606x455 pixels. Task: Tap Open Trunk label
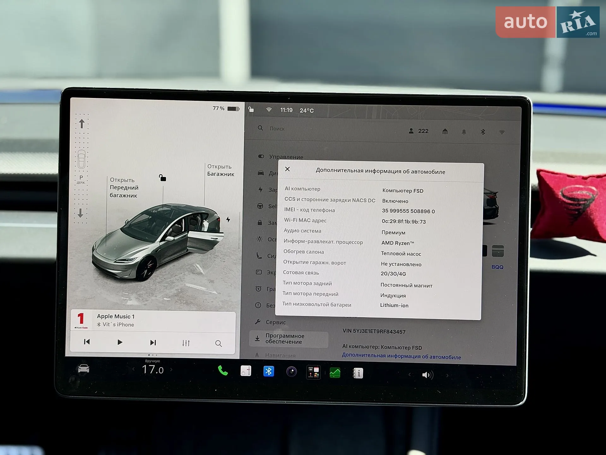[x=221, y=170]
